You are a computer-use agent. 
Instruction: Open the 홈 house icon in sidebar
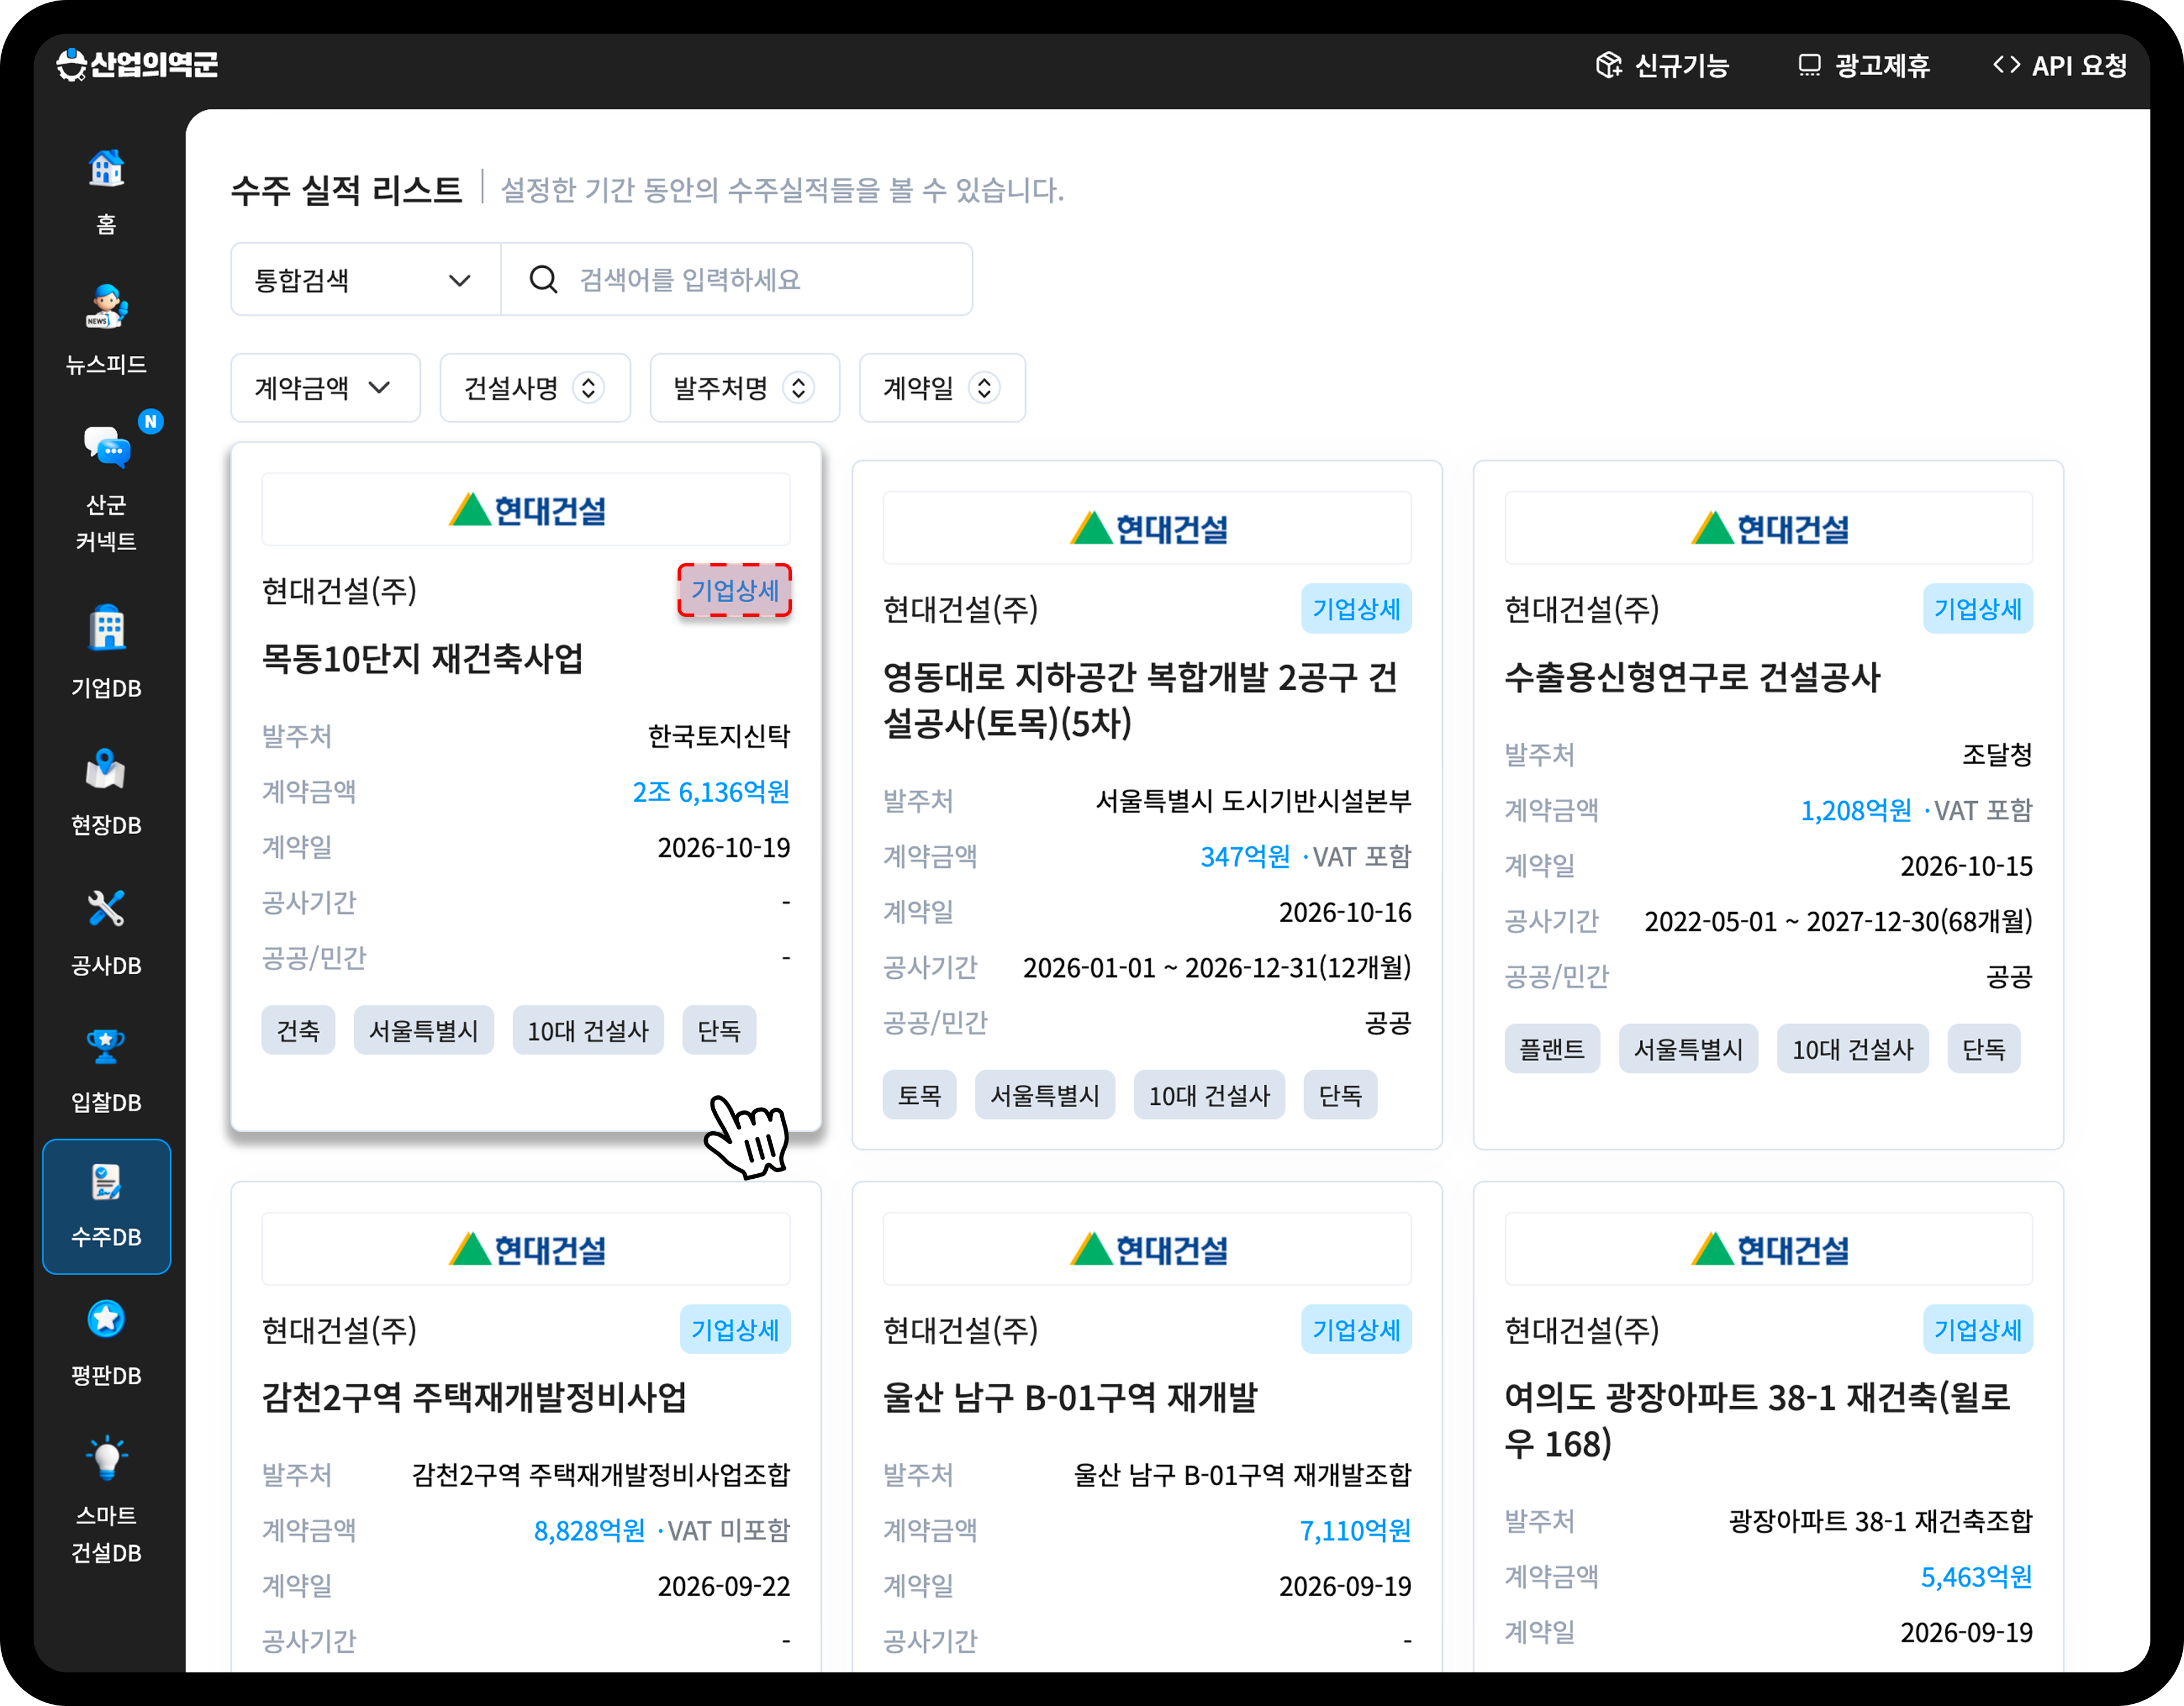pos(106,168)
